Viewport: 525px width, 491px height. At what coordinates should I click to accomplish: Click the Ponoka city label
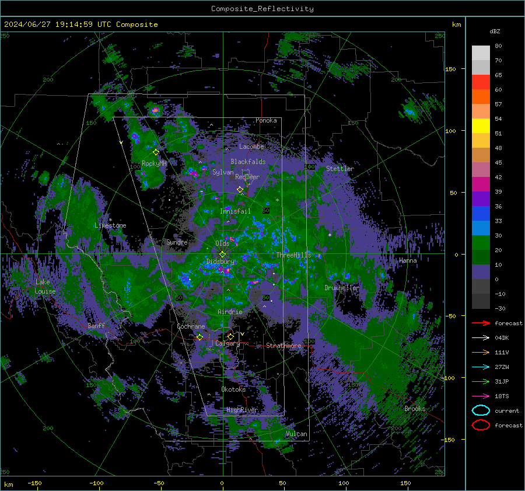[x=266, y=120]
